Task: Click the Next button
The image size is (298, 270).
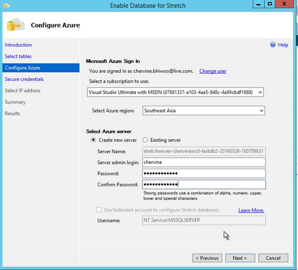Action: click(240, 258)
